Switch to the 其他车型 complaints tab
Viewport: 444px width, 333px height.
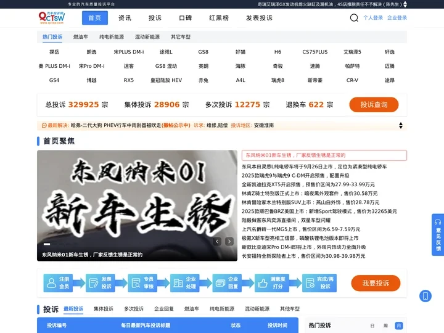[290, 309]
